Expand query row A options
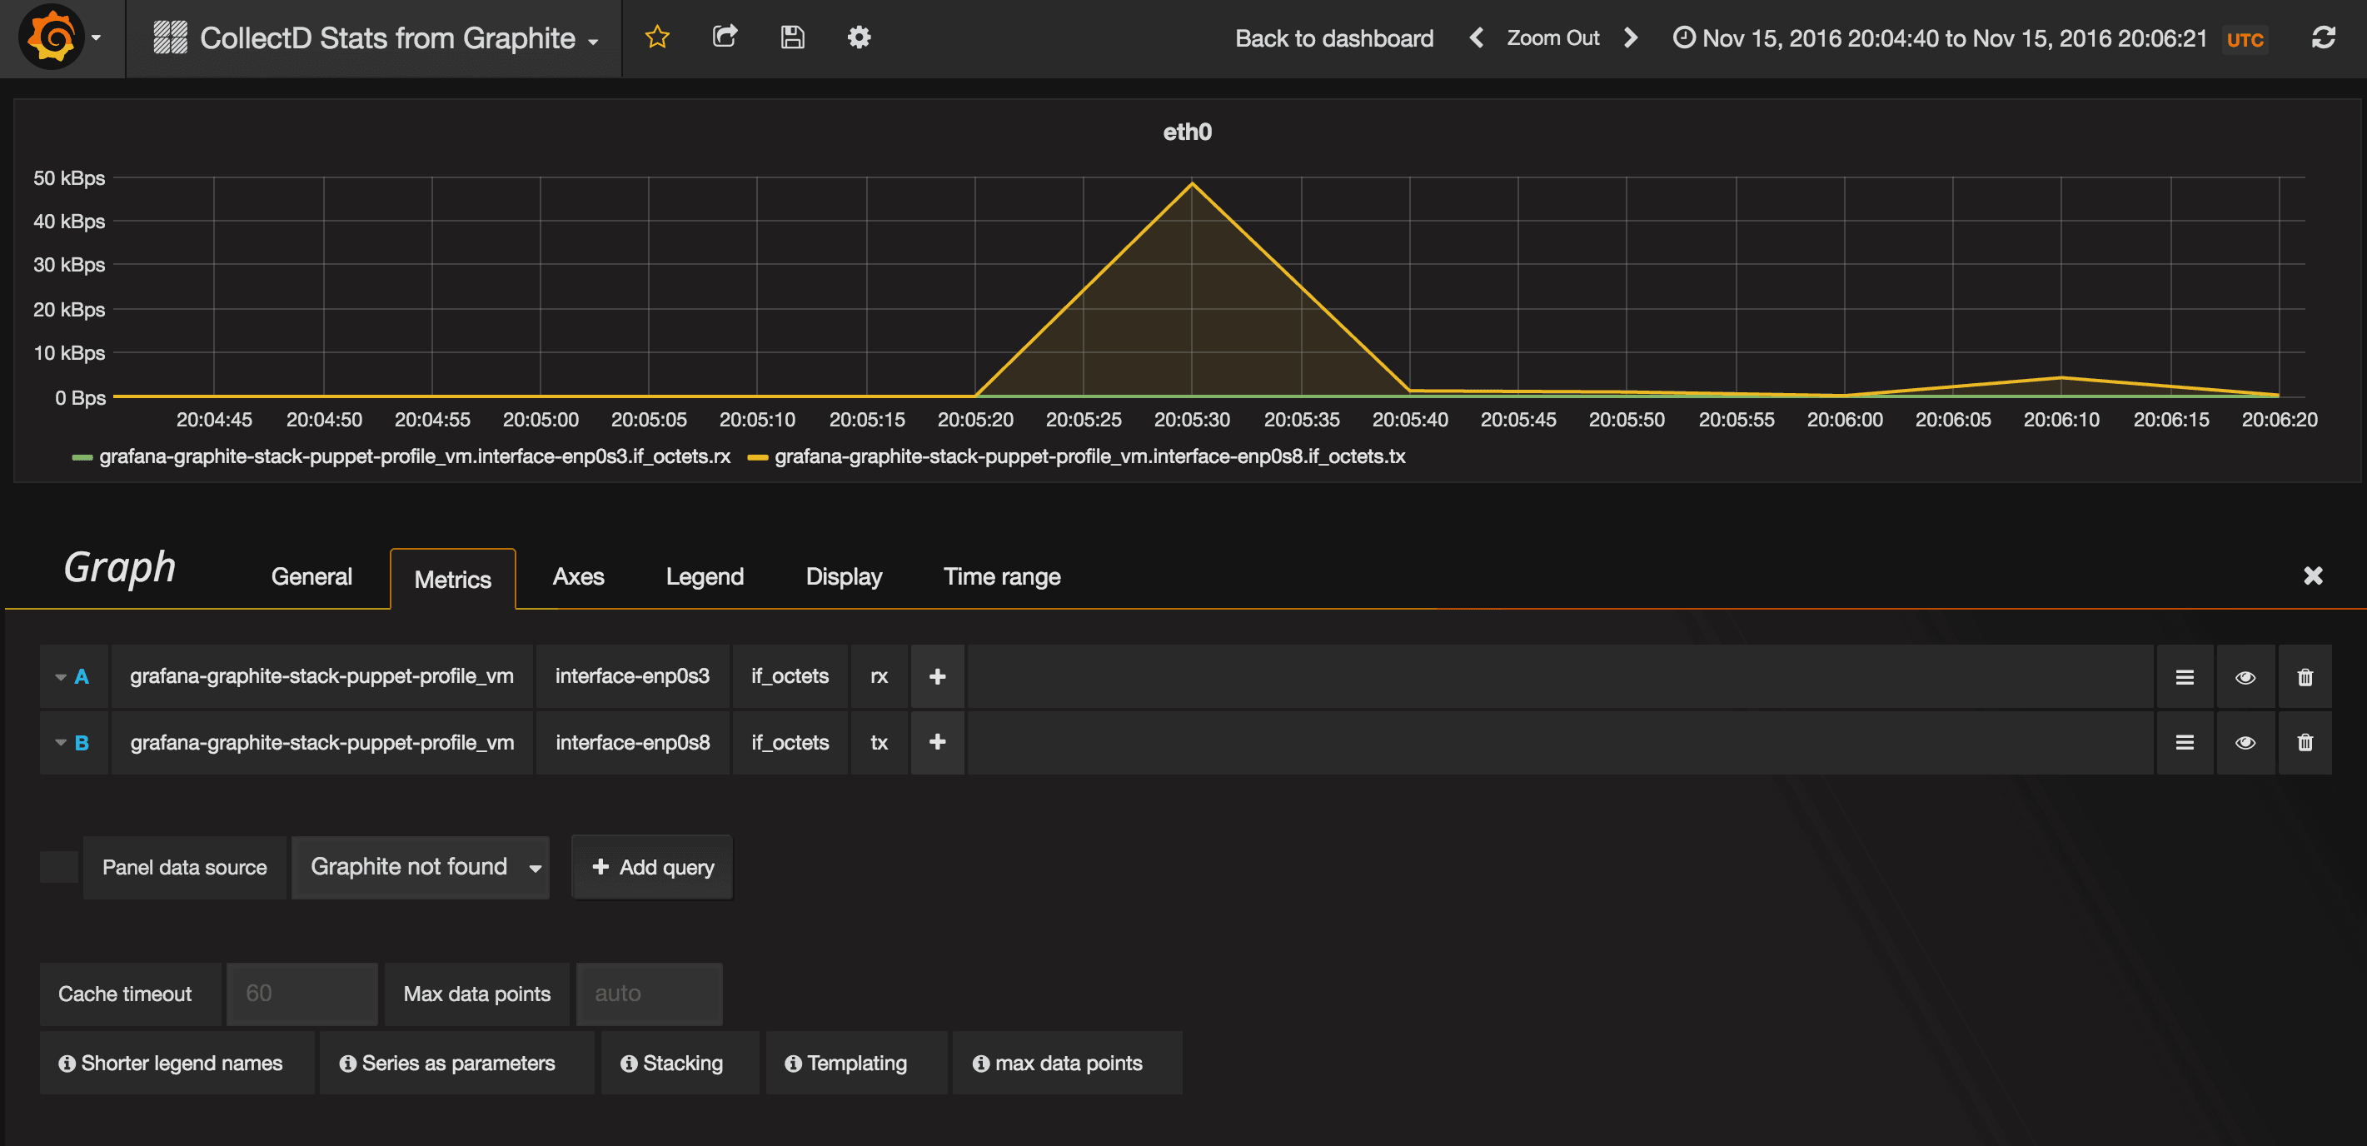 61,676
